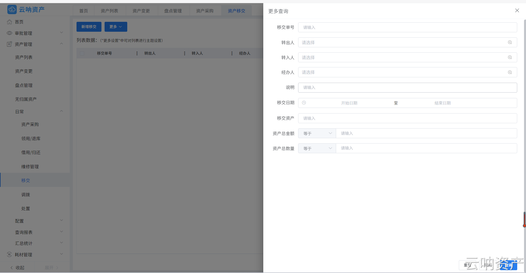Expand the 配置 submenu
This screenshot has width=526, height=273.
coord(61,221)
